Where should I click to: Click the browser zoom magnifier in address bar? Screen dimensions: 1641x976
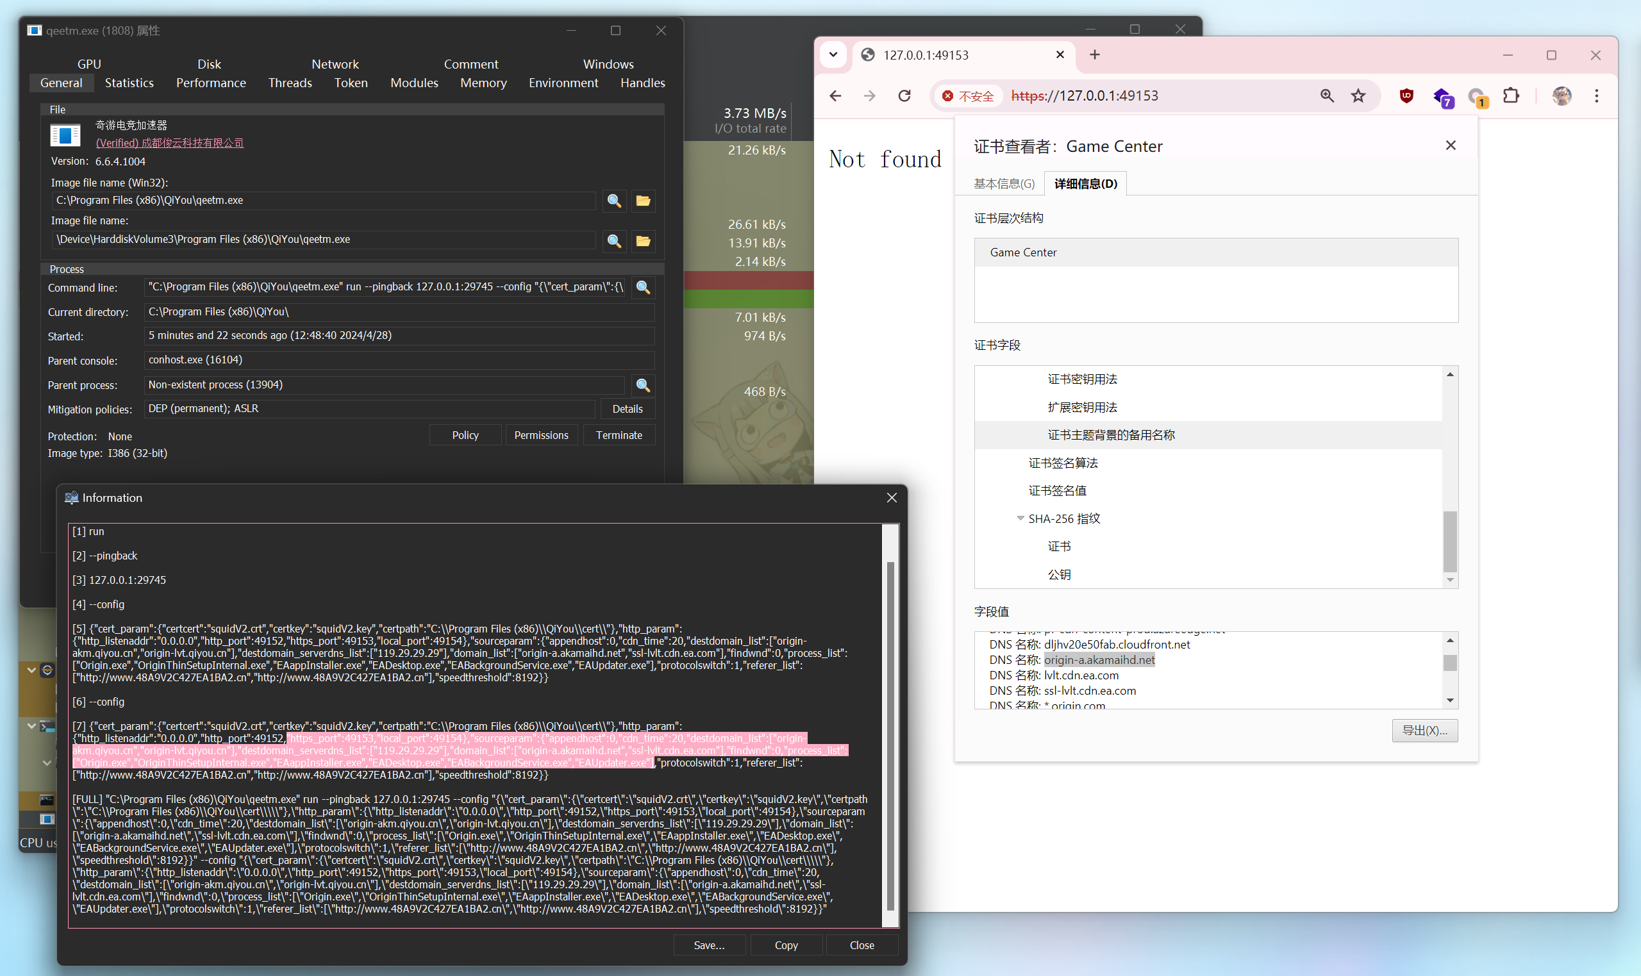[1327, 96]
